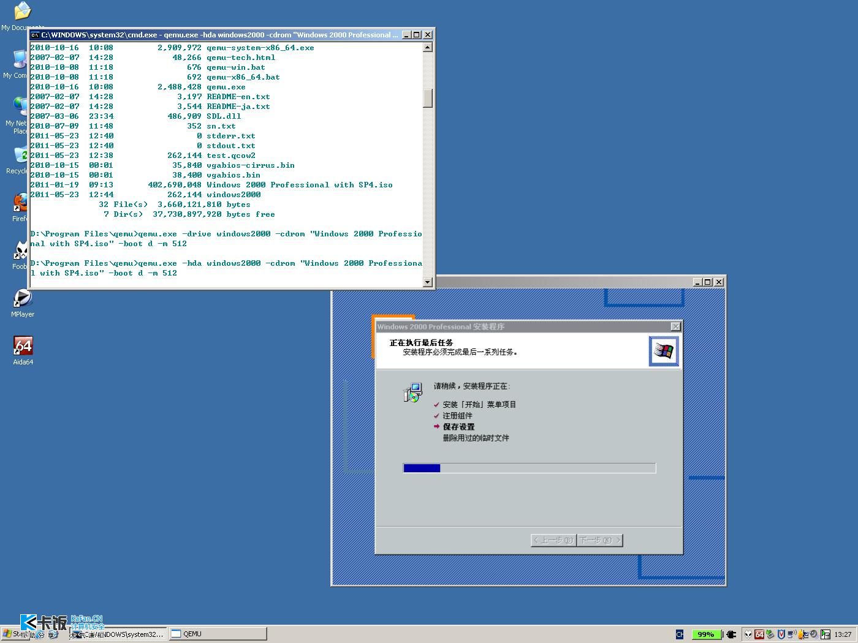Click the Windows flag setup icon in the dialog header
Viewport: 858px width, 643px height.
(x=664, y=351)
